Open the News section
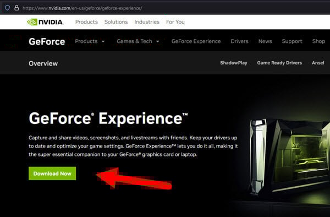 click(x=265, y=41)
